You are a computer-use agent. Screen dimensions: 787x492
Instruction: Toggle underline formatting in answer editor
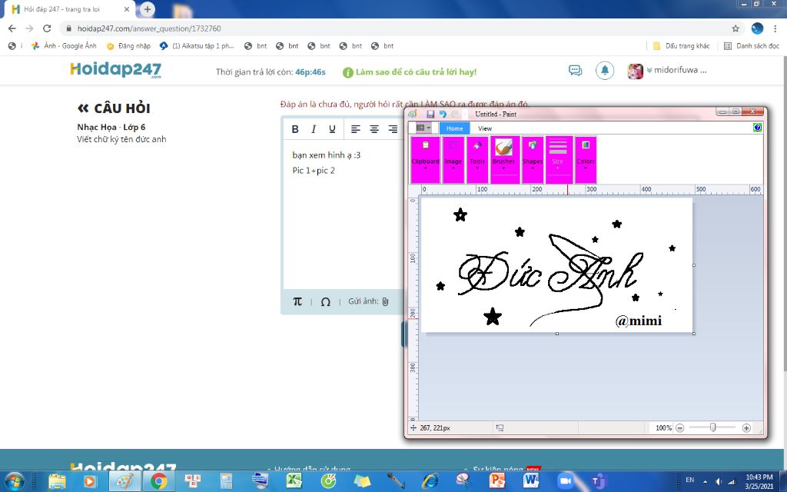(x=332, y=129)
